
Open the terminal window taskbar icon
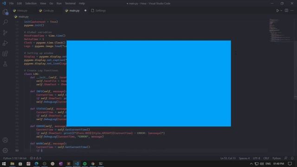(101, 164)
